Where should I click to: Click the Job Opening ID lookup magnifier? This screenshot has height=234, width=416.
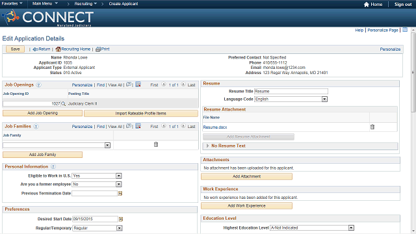point(64,104)
